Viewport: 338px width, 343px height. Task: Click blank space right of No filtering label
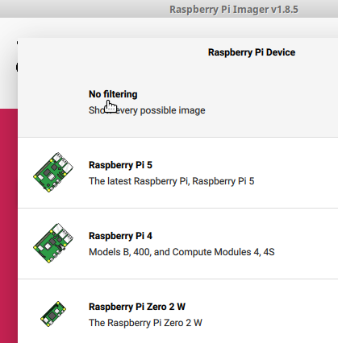(236, 94)
